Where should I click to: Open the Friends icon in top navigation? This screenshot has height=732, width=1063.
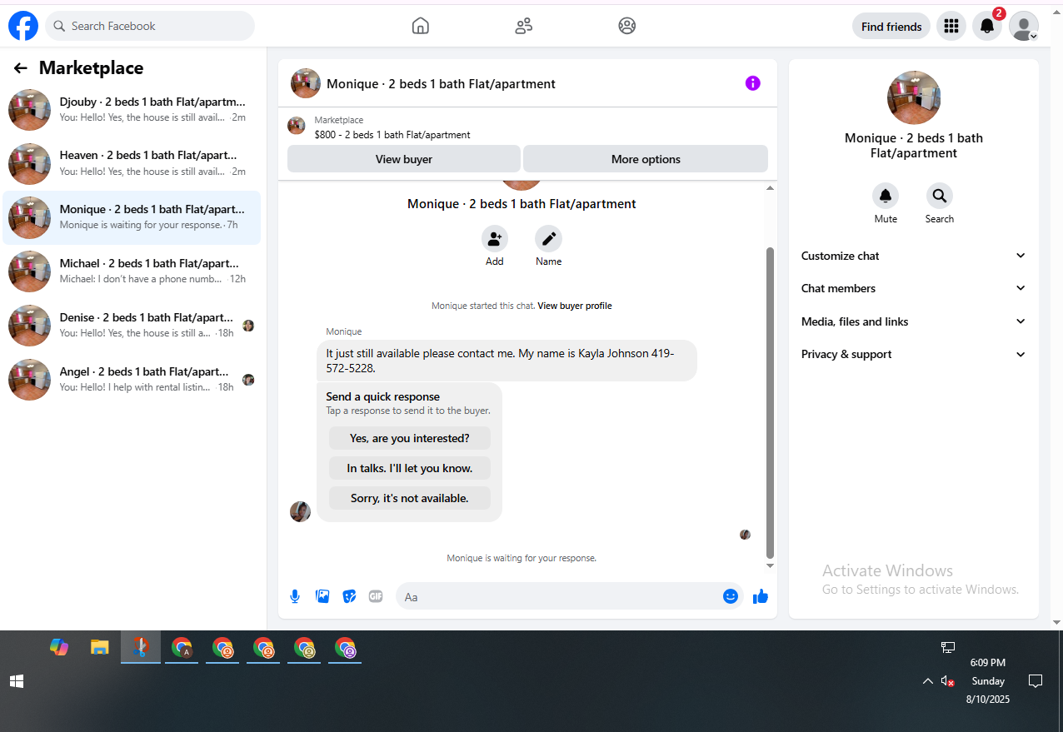pyautogui.click(x=524, y=26)
